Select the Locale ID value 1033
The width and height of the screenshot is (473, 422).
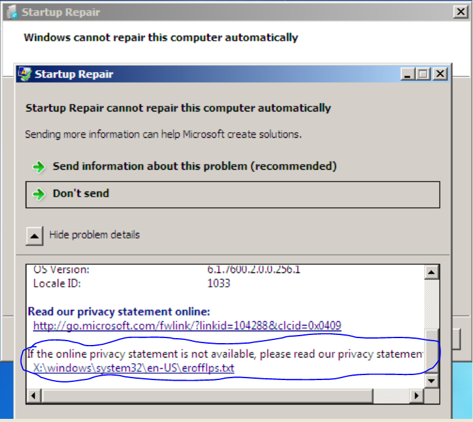point(219,284)
